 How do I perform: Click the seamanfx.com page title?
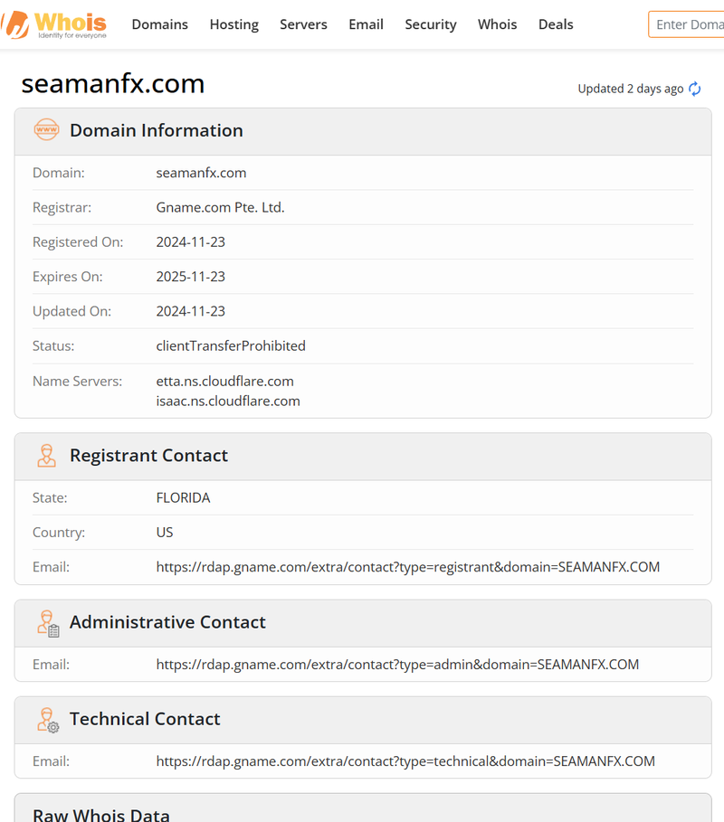[113, 84]
